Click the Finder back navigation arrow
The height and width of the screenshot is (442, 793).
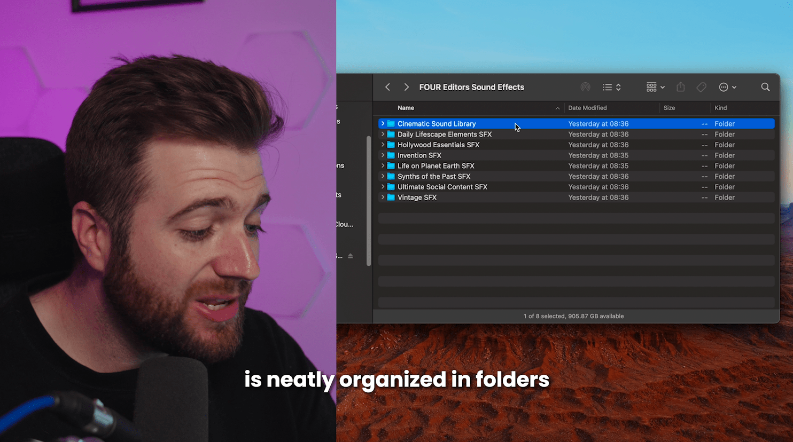point(388,87)
